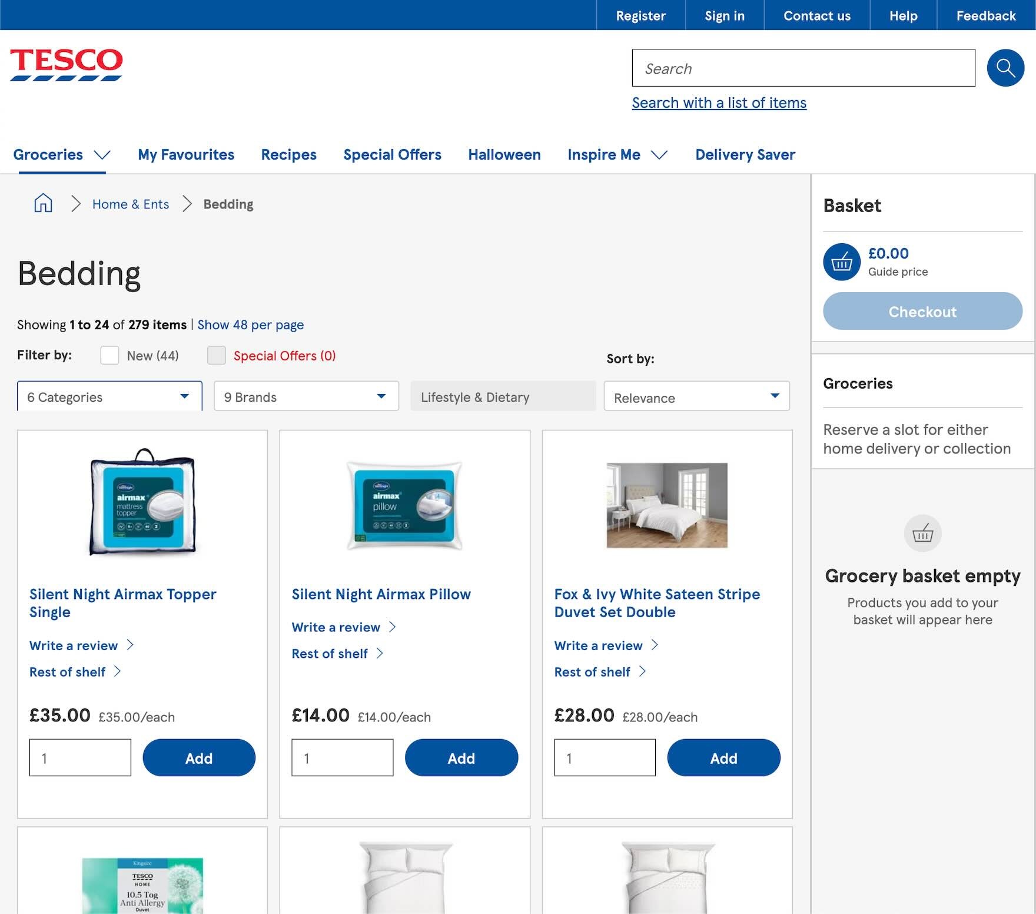Viewport: 1036px width, 914px height.
Task: Click Show 48 per page link
Action: click(251, 324)
